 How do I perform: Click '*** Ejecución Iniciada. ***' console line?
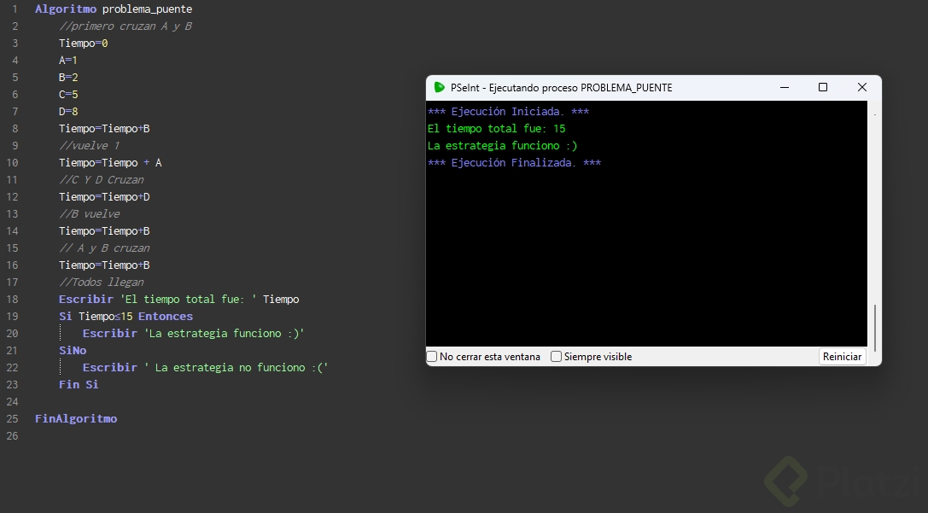pyautogui.click(x=508, y=112)
